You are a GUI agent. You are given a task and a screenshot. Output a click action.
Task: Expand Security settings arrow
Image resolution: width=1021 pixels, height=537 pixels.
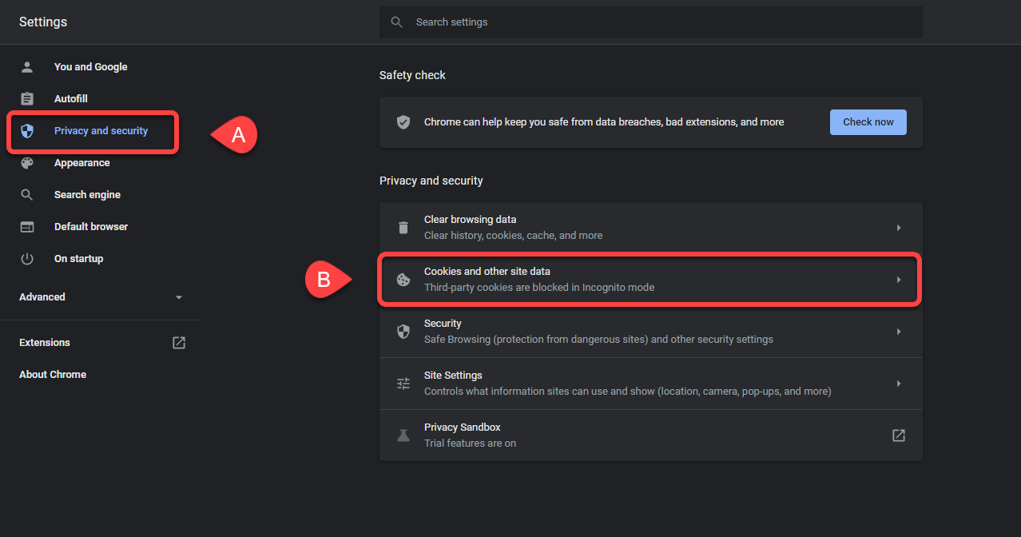pyautogui.click(x=899, y=332)
